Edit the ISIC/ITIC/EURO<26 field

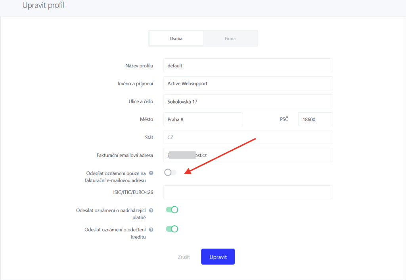[248, 192]
